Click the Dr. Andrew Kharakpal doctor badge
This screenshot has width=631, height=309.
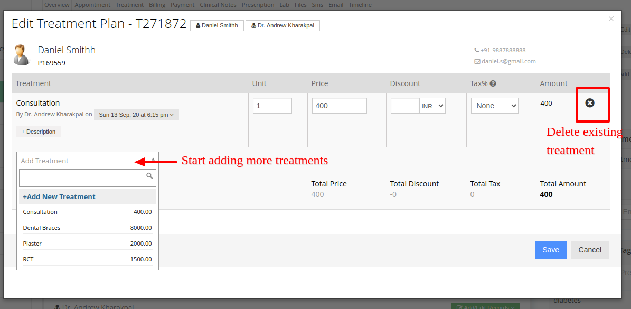[x=282, y=25]
